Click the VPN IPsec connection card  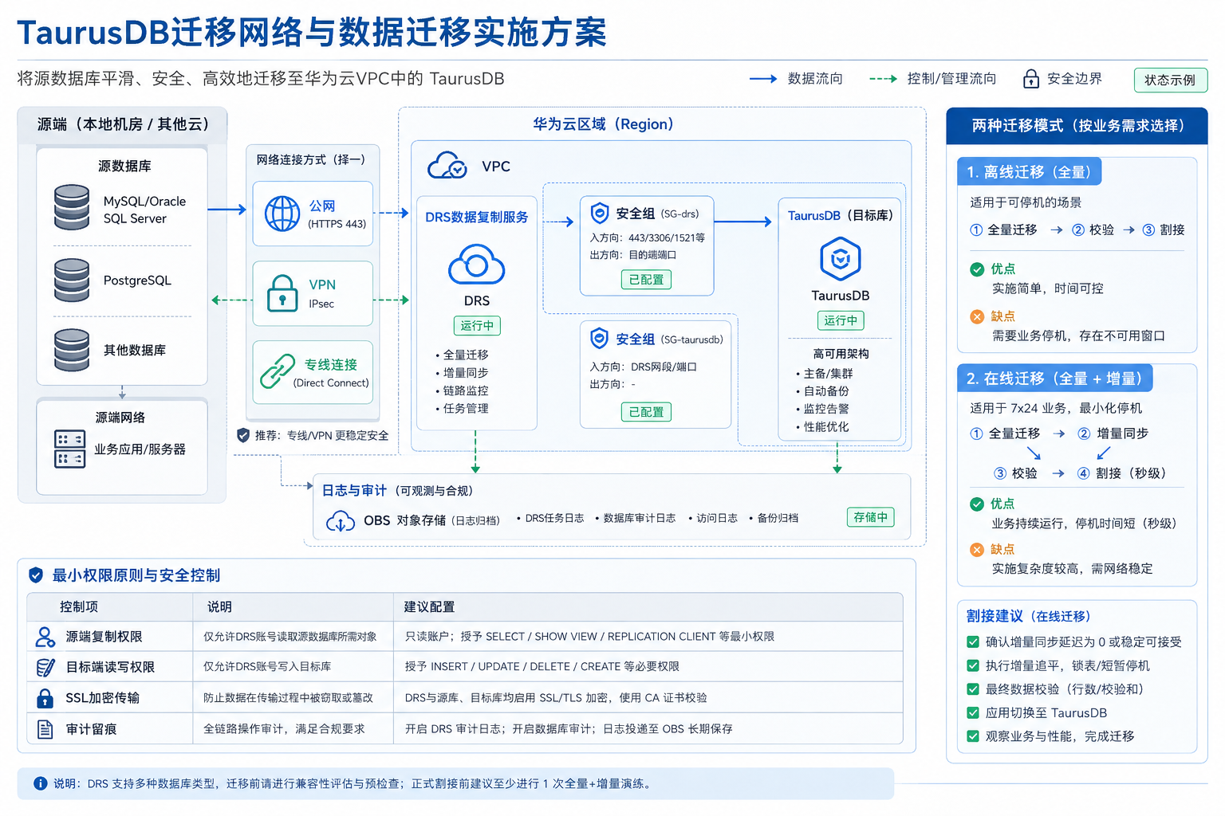coord(313,293)
